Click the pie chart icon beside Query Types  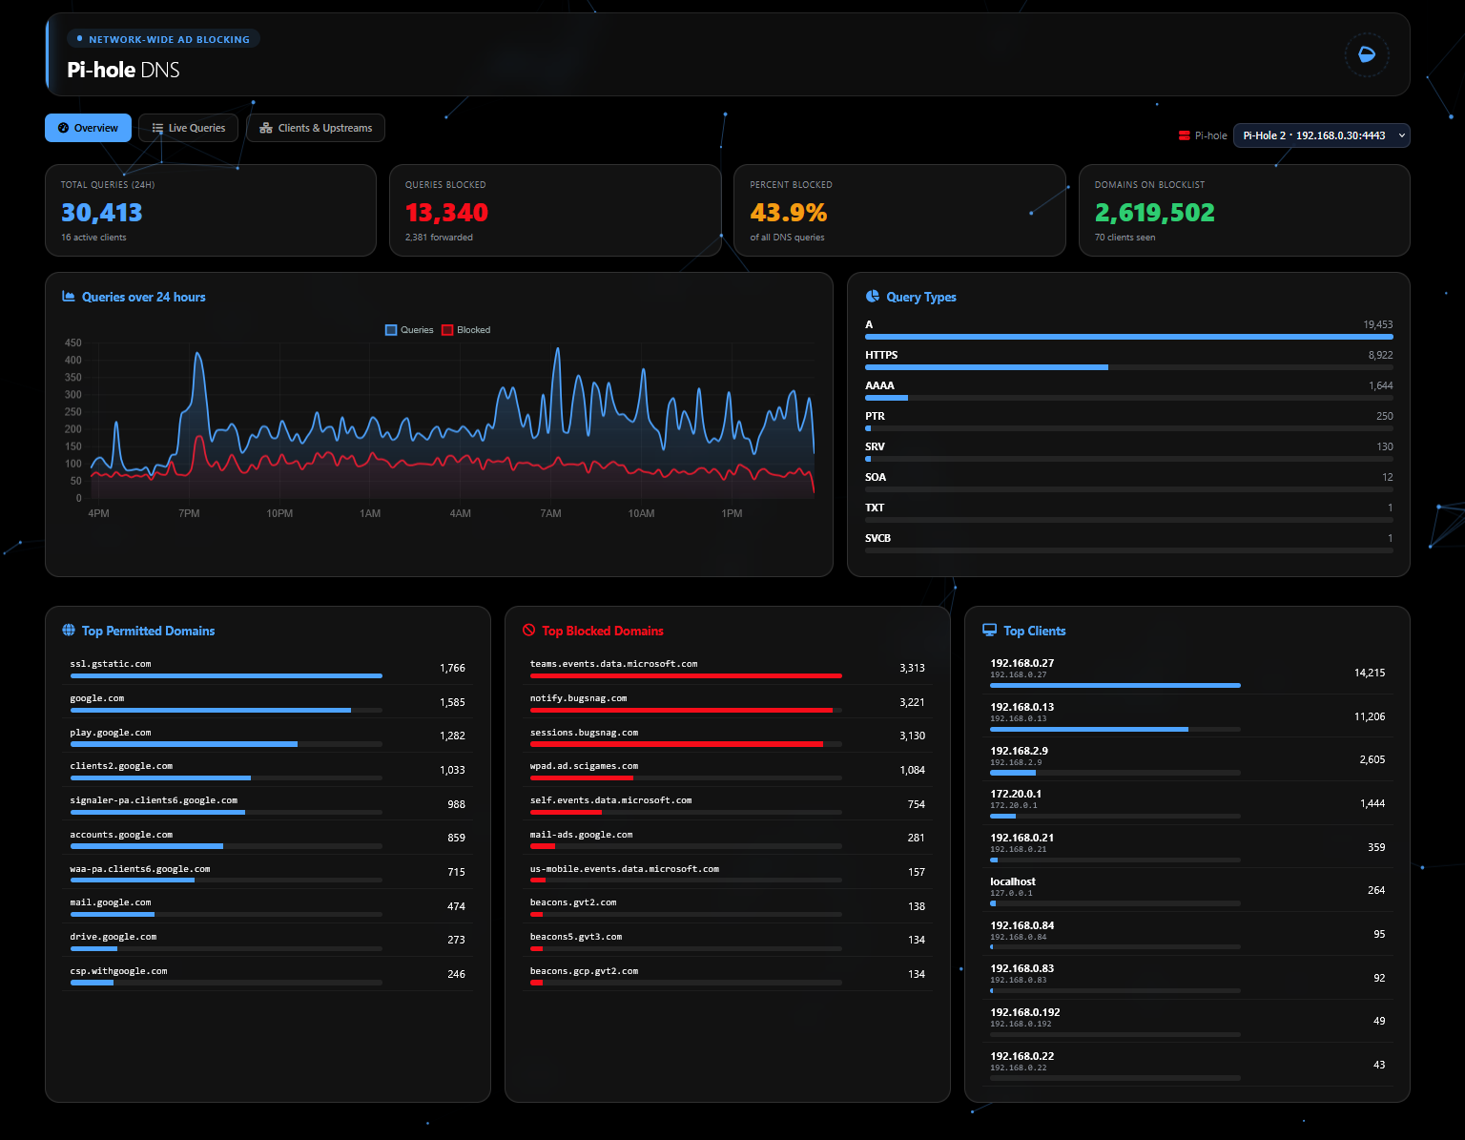tap(872, 297)
